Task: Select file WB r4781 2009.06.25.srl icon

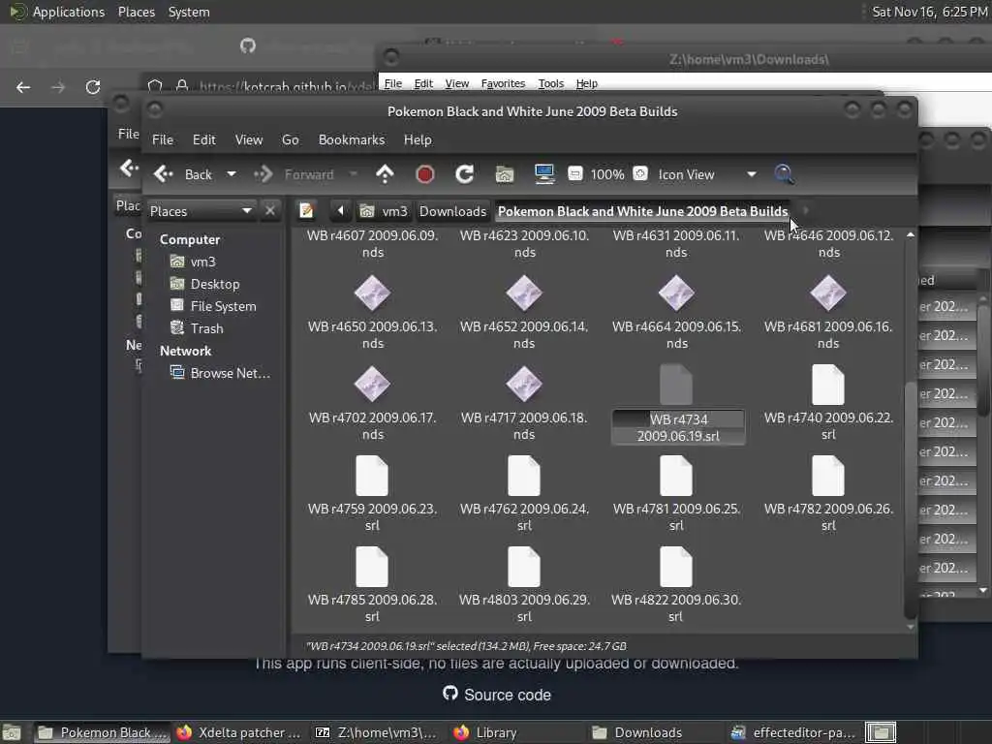Action: click(x=675, y=475)
